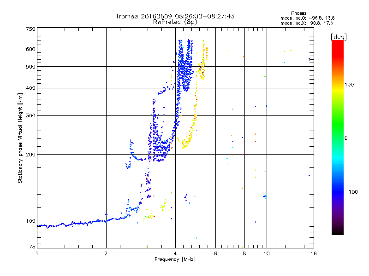Click the y-axis tick label '750'
Screen dimensions: 369x276
pyautogui.click(x=31, y=29)
